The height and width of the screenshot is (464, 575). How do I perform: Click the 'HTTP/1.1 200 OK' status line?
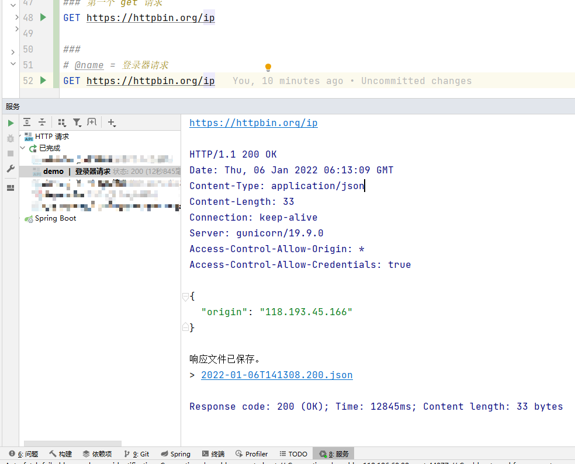[x=233, y=154]
